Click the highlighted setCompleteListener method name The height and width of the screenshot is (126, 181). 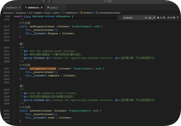coord(43,69)
